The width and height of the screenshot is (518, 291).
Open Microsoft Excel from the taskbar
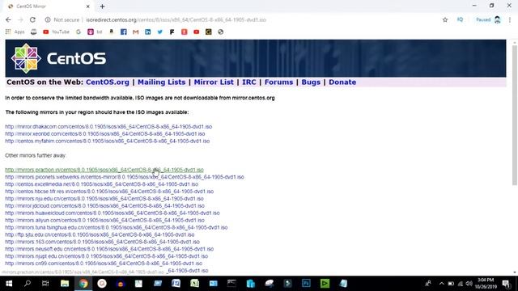194,284
